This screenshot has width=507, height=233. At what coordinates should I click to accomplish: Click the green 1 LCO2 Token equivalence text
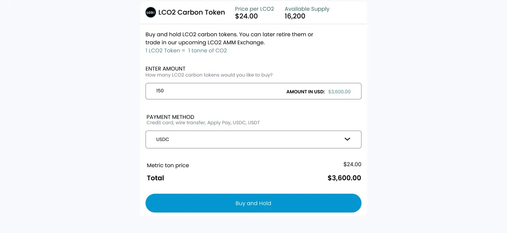tap(186, 51)
